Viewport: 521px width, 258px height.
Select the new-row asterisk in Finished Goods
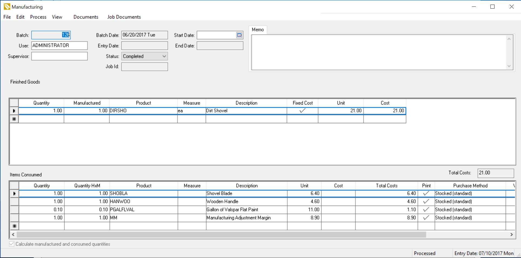[x=14, y=119]
